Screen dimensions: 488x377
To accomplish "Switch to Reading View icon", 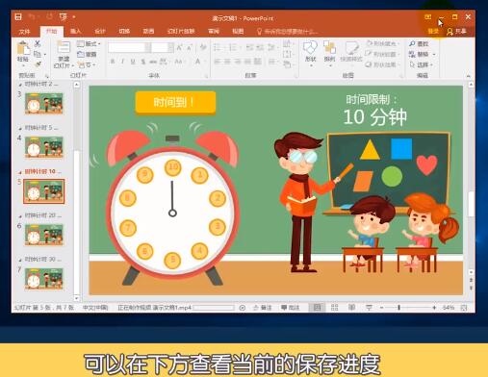I will pos(351,308).
